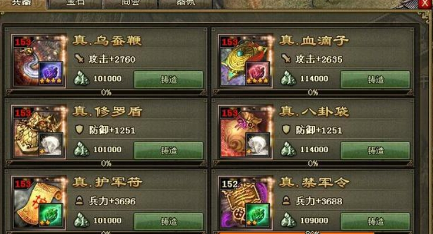Click the 真.护军符 yellow scroll icon

point(38,203)
